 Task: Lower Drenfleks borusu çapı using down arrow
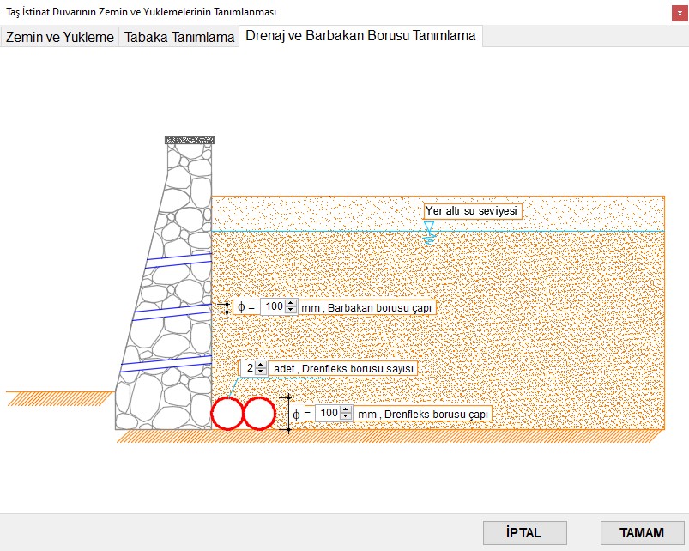click(x=346, y=417)
